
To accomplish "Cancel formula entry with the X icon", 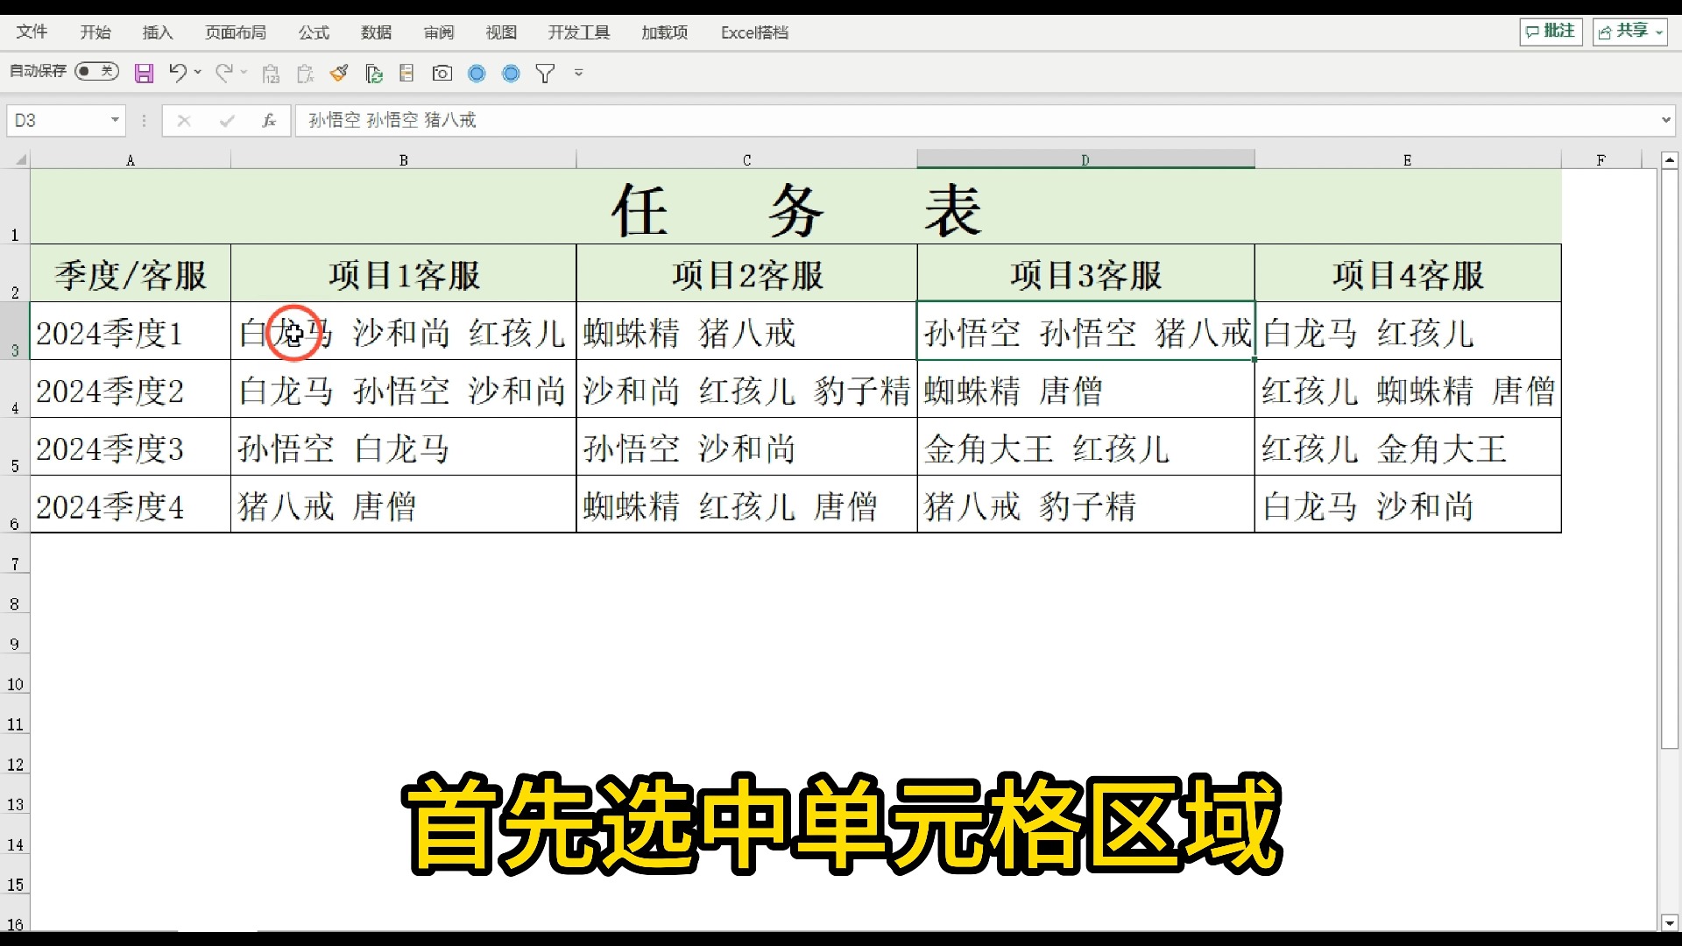I will (183, 121).
